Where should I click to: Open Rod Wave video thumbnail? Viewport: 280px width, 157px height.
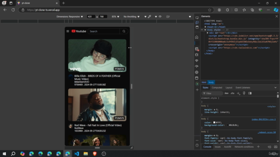97,105
